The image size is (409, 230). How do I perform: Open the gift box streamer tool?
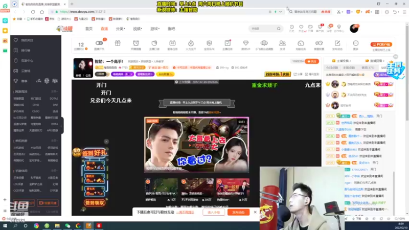tap(118, 43)
